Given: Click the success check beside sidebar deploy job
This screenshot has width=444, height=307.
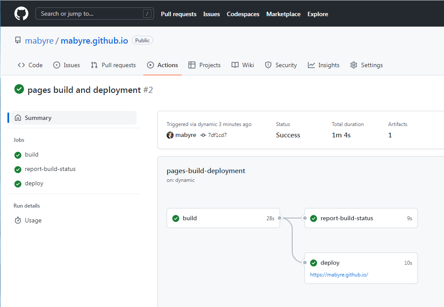Looking at the screenshot, I should (18, 184).
